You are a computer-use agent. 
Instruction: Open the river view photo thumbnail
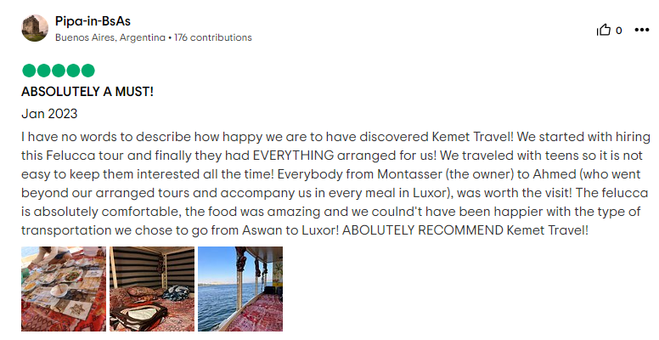(x=240, y=289)
